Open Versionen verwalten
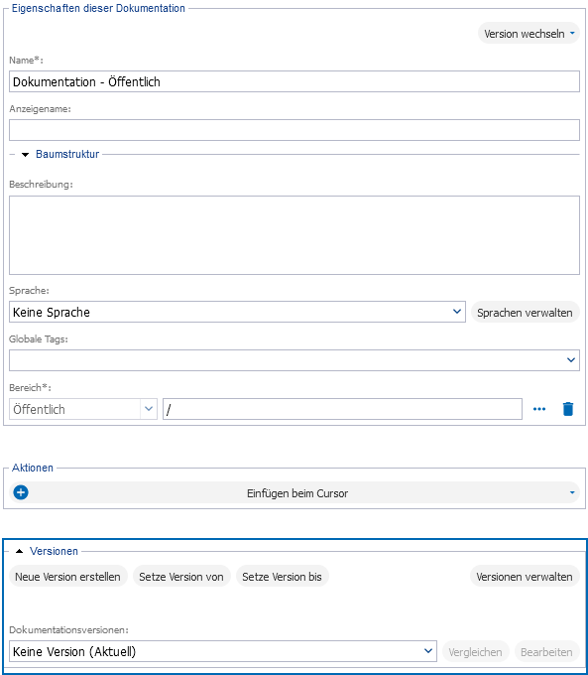 525,577
